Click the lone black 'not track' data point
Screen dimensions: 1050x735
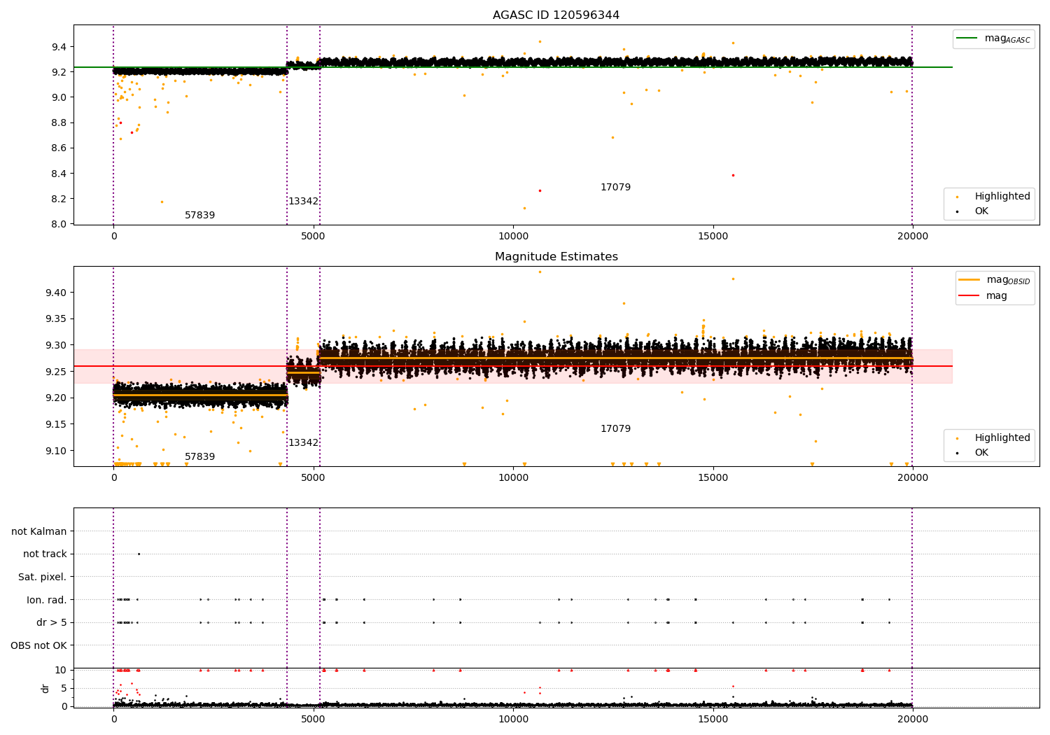pyautogui.click(x=139, y=554)
